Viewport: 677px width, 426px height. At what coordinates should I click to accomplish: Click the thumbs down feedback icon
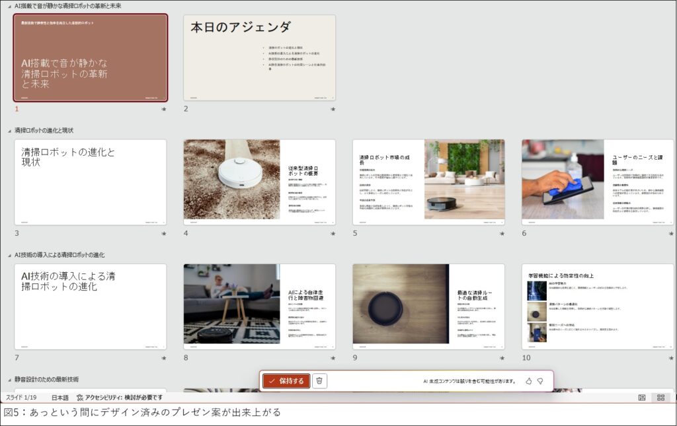pos(539,381)
